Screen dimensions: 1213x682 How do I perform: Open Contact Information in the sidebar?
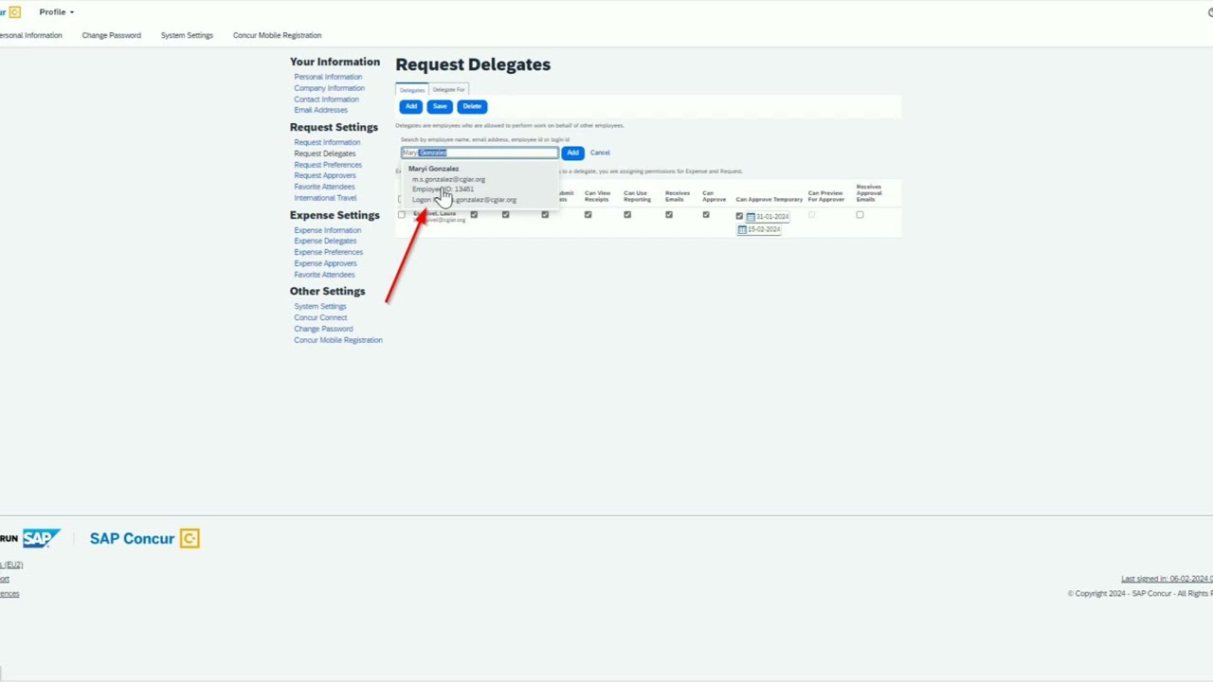point(326,99)
